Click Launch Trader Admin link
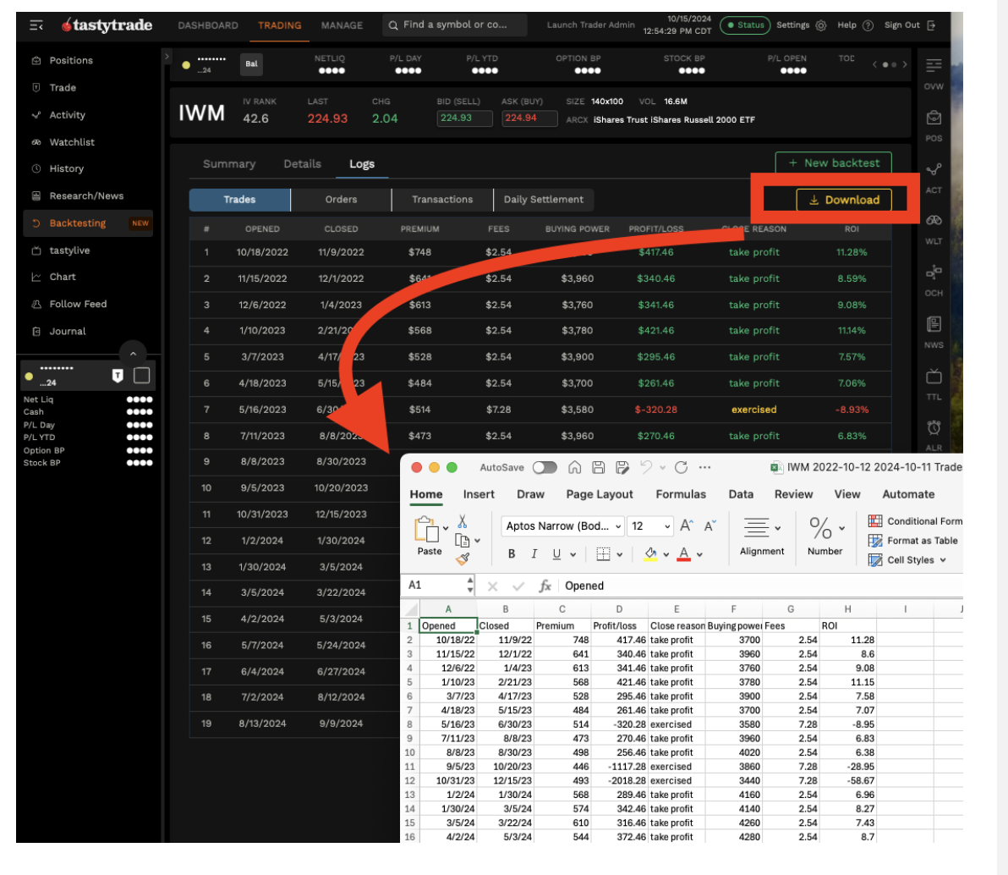The image size is (1008, 875). click(591, 25)
